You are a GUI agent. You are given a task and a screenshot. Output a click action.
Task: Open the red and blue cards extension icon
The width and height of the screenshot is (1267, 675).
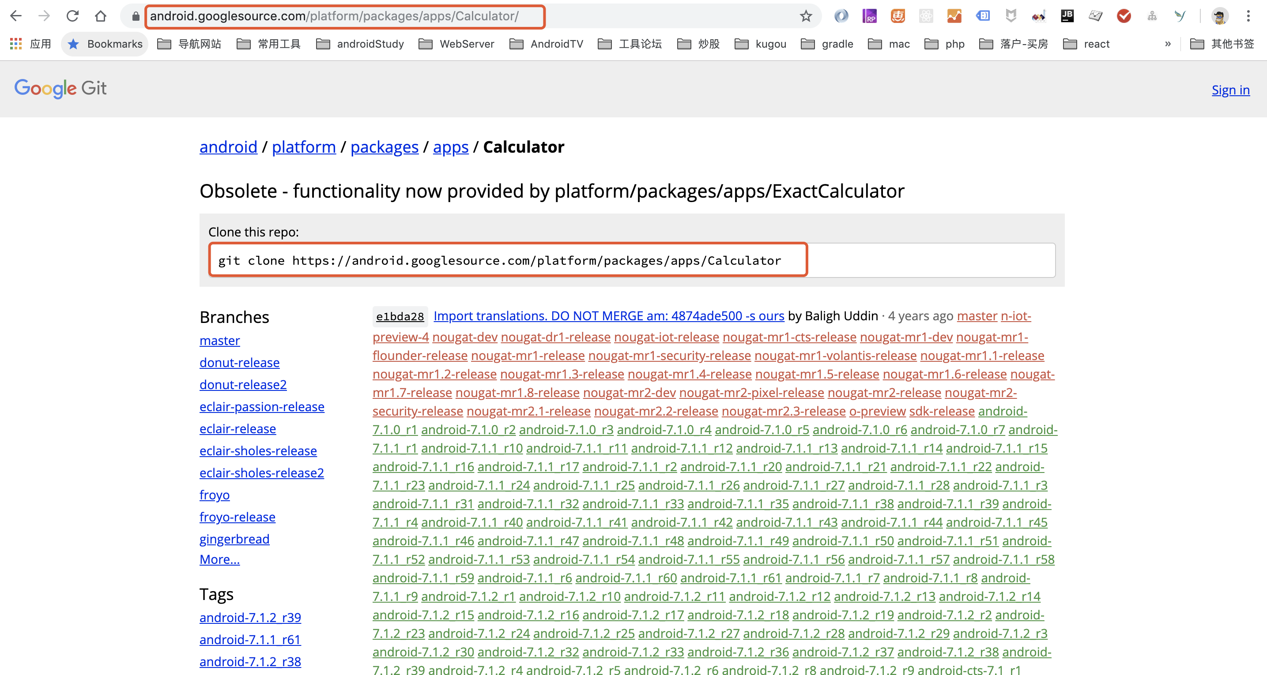pyautogui.click(x=1039, y=16)
